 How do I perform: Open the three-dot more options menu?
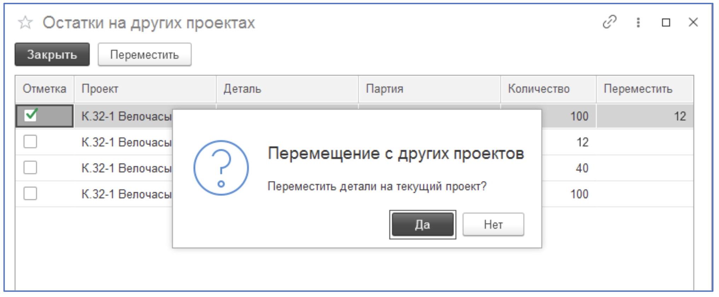click(x=638, y=23)
